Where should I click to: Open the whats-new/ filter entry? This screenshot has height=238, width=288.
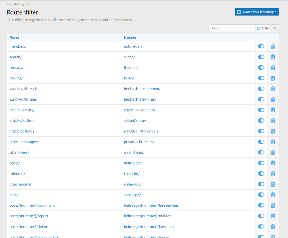pyautogui.click(x=19, y=152)
